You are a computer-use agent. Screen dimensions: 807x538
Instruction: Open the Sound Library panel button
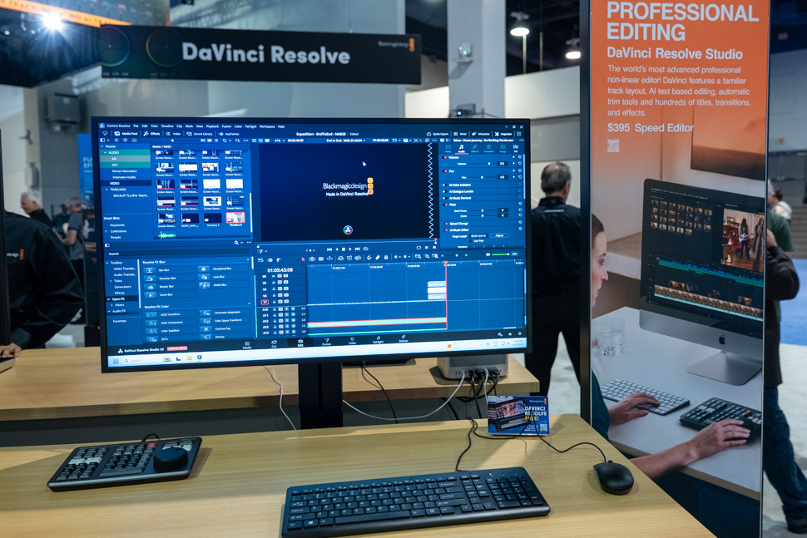[200, 134]
